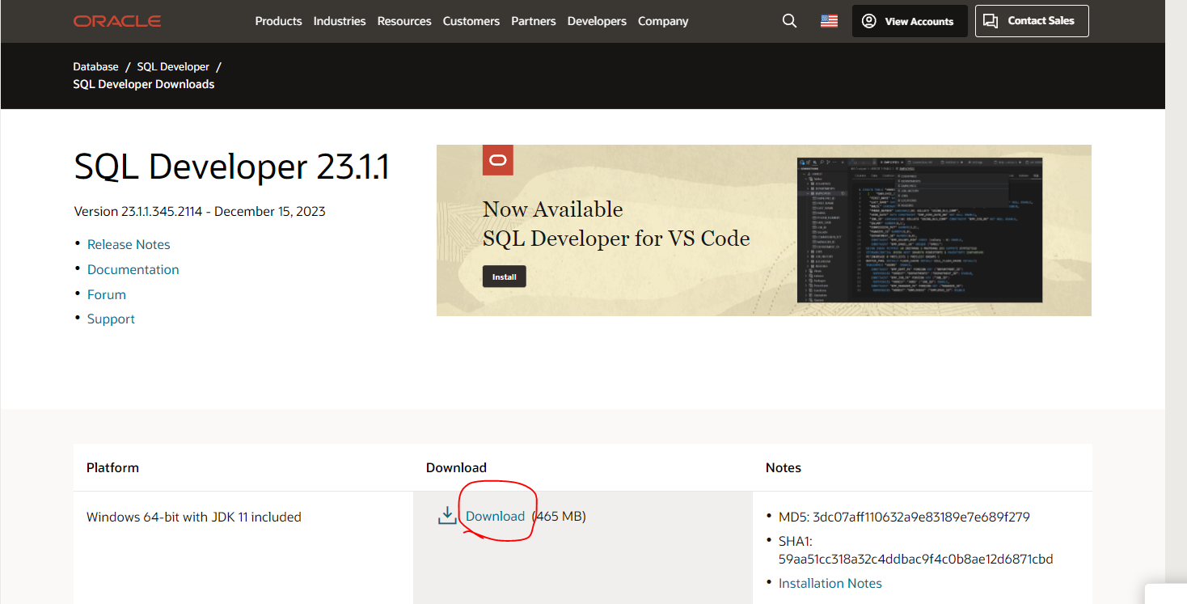Image resolution: width=1187 pixels, height=604 pixels.
Task: Click the MD5 checksum text
Action: coord(904,517)
